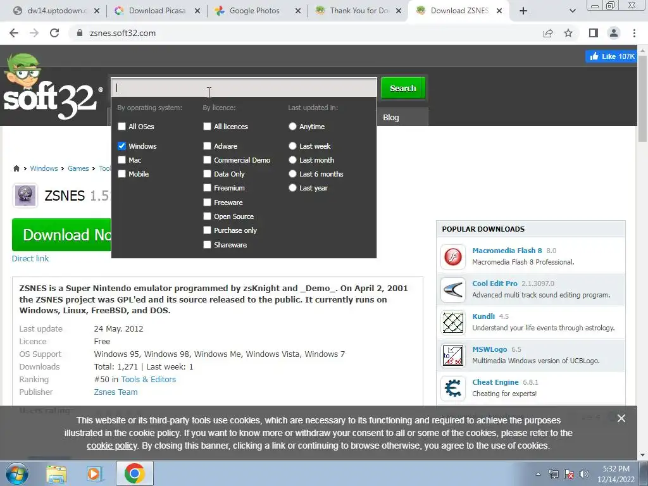Click the home breadcrumb icon
The height and width of the screenshot is (486, 648).
16,168
